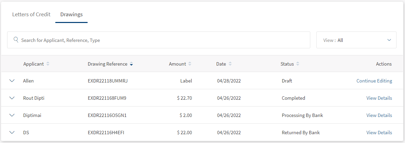Click drawing reference EXDR22118UMMRJ

(x=108, y=81)
